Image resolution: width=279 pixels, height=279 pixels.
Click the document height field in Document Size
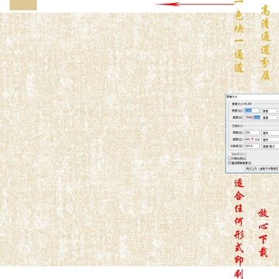(252, 139)
